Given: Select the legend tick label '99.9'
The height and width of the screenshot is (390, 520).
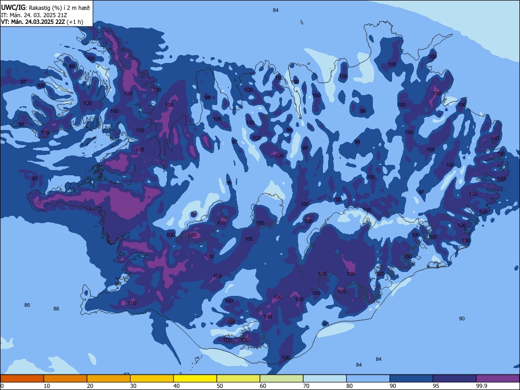Looking at the screenshot, I should pyautogui.click(x=482, y=386).
